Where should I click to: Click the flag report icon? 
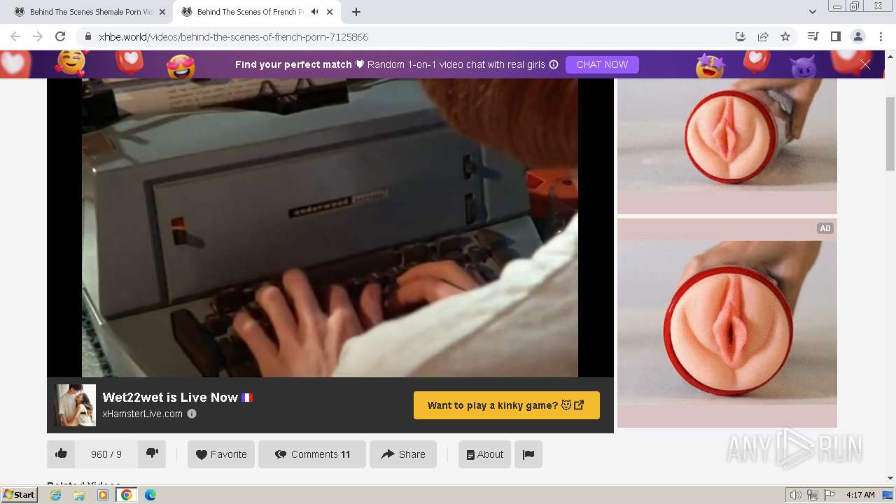528,454
